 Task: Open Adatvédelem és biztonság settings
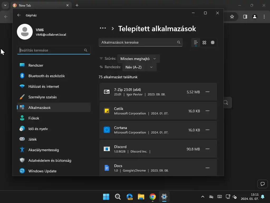(54, 160)
